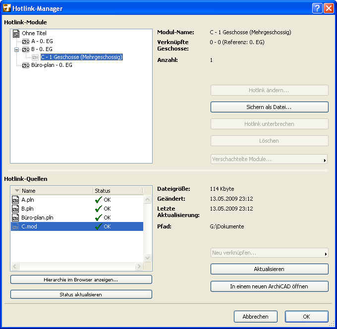Click the file icon of A.pln
Viewport: 337px width, 329px height.
click(15, 200)
